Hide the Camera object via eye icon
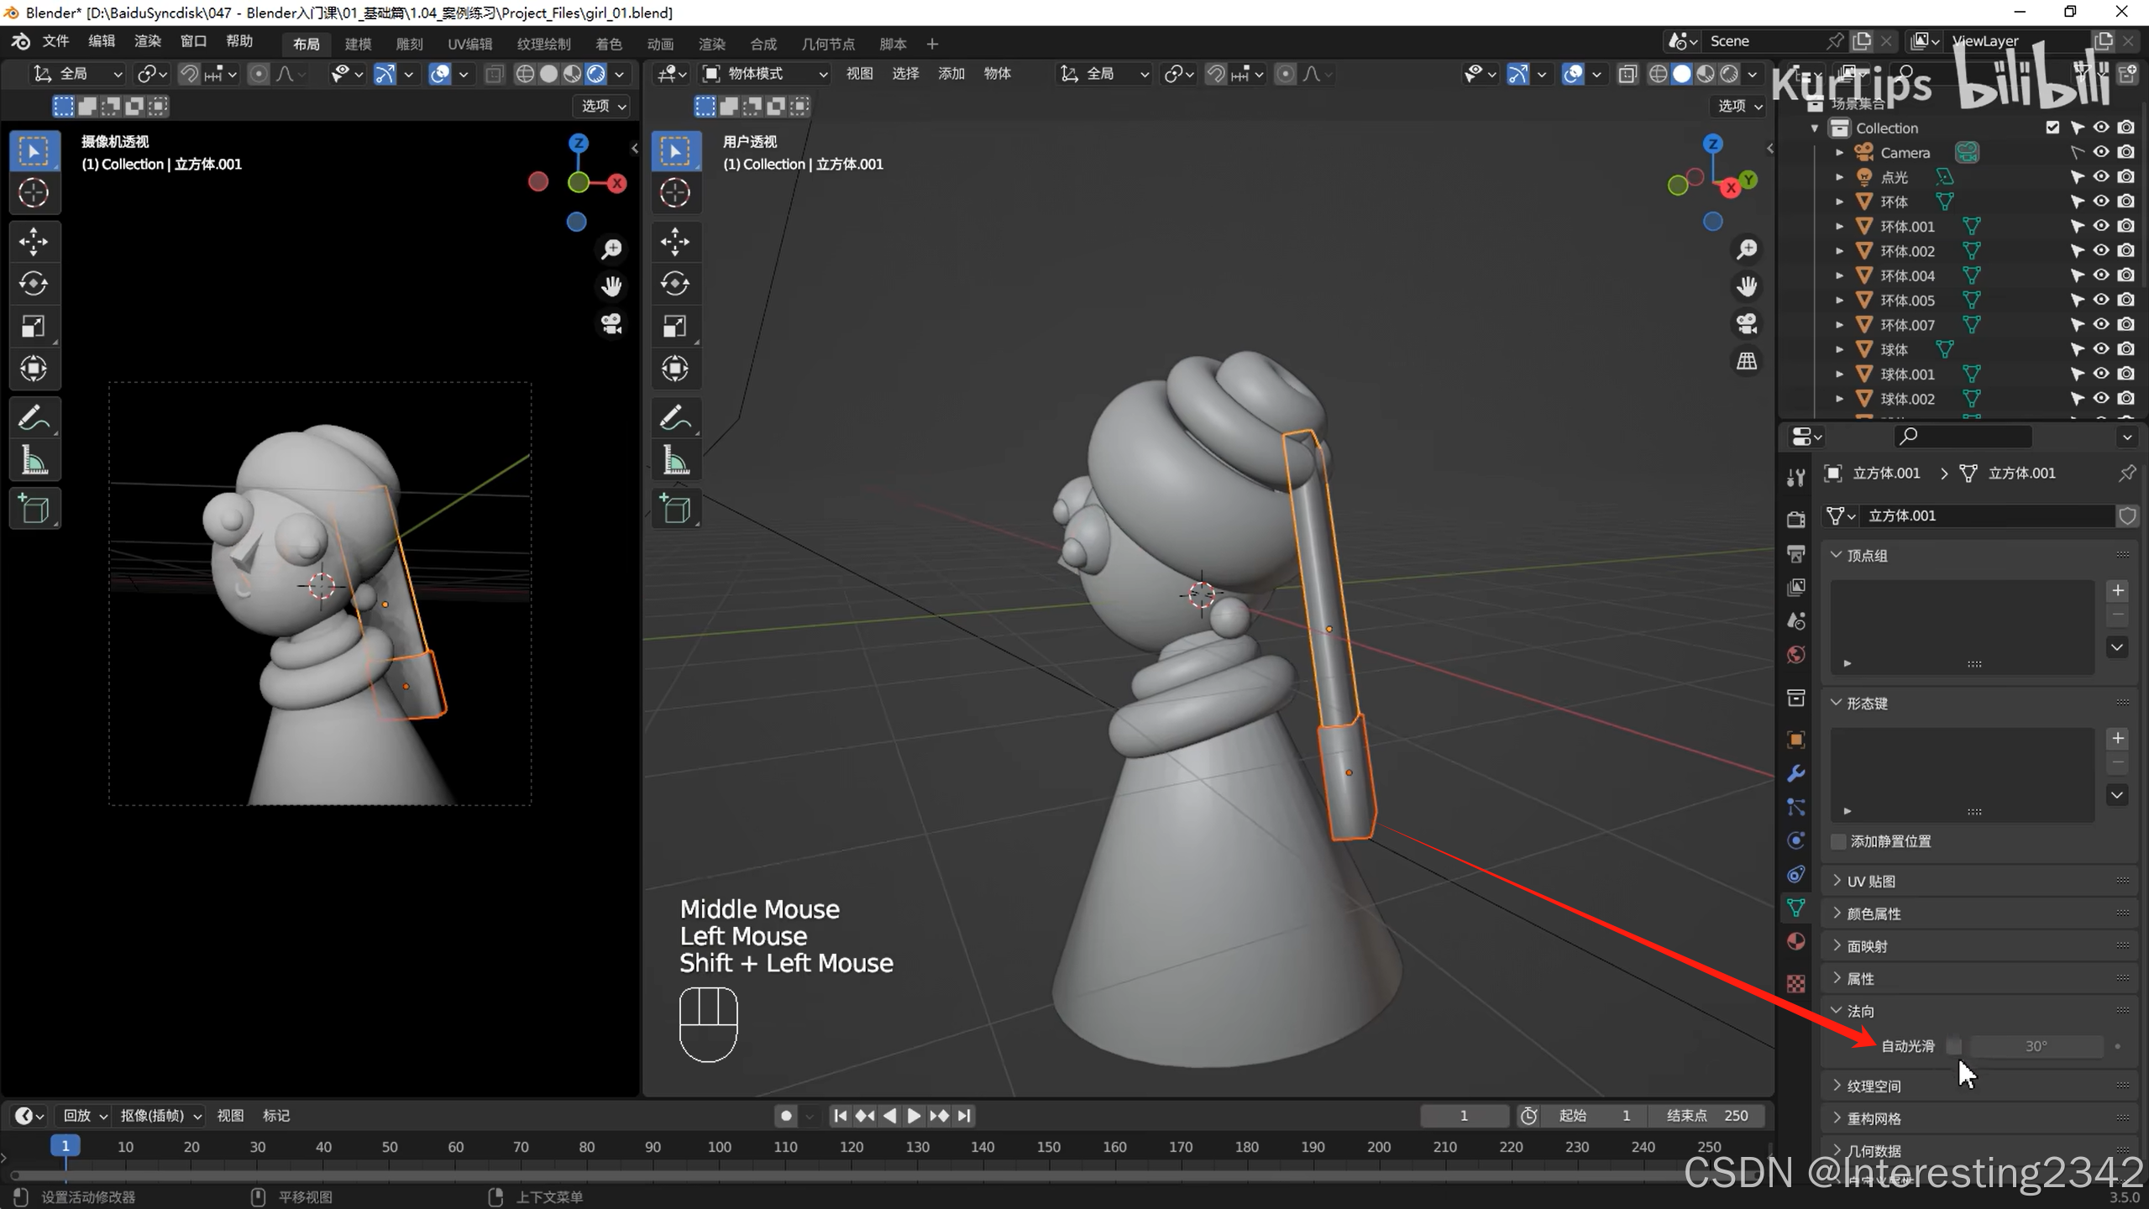The image size is (2149, 1209). pos(2100,153)
